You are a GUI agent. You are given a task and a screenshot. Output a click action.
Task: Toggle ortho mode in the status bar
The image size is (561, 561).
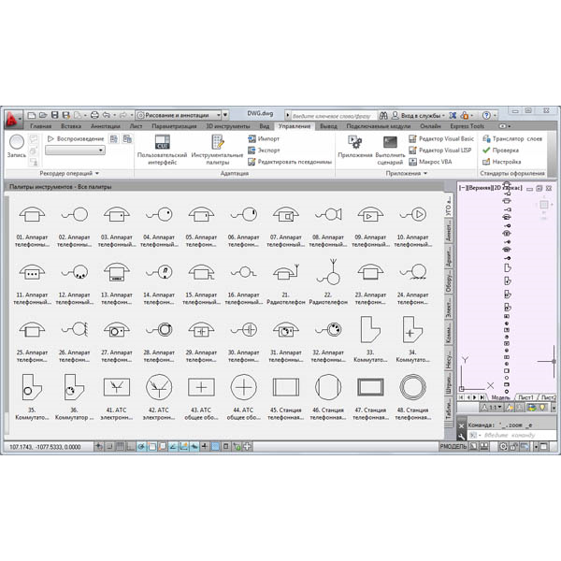tap(131, 446)
